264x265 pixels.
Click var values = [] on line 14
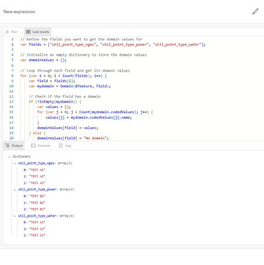point(54,107)
